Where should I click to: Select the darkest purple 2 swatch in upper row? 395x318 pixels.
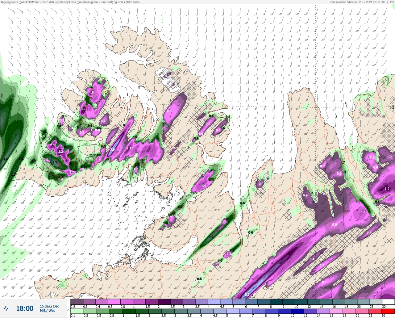[164, 302]
